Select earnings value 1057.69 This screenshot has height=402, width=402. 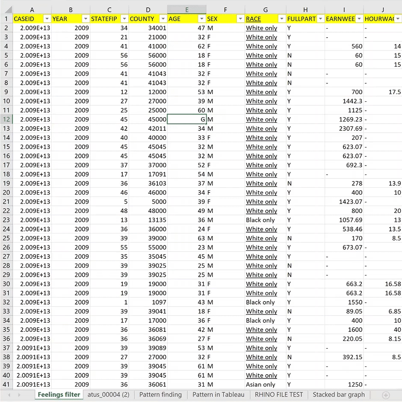tap(344, 220)
